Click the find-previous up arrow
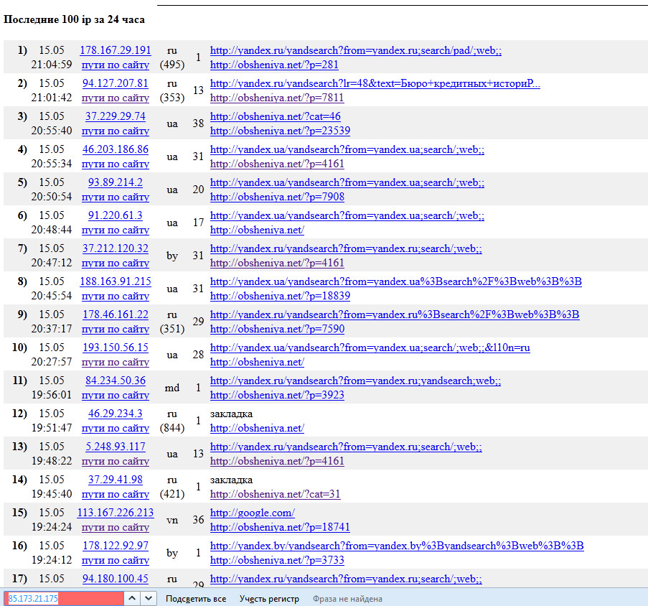The height and width of the screenshot is (606, 648). pos(132,598)
